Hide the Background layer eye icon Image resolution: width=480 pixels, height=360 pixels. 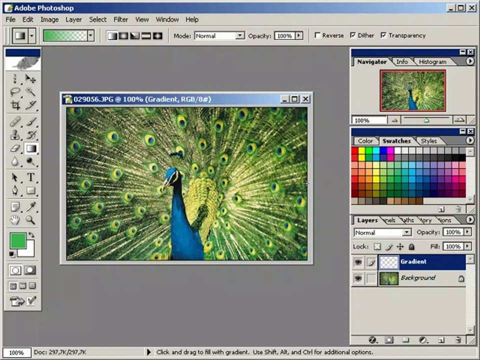tap(358, 278)
